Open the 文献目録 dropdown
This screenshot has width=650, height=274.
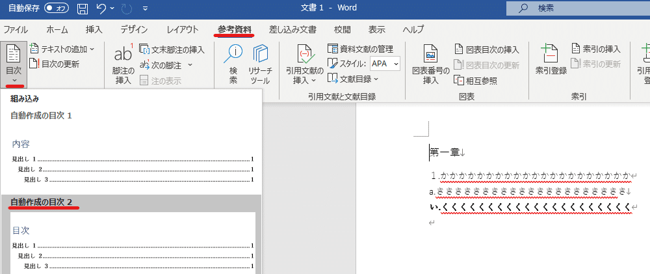click(353, 78)
